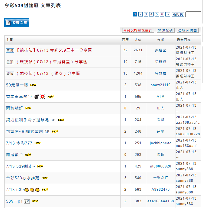This screenshot has height=208, width=203.
Task: Open the thread 539一p1
Action: point(14,201)
